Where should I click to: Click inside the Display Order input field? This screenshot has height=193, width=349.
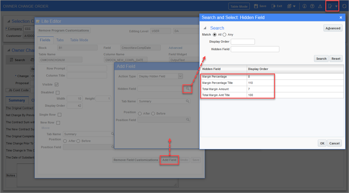pyautogui.click(x=242, y=42)
